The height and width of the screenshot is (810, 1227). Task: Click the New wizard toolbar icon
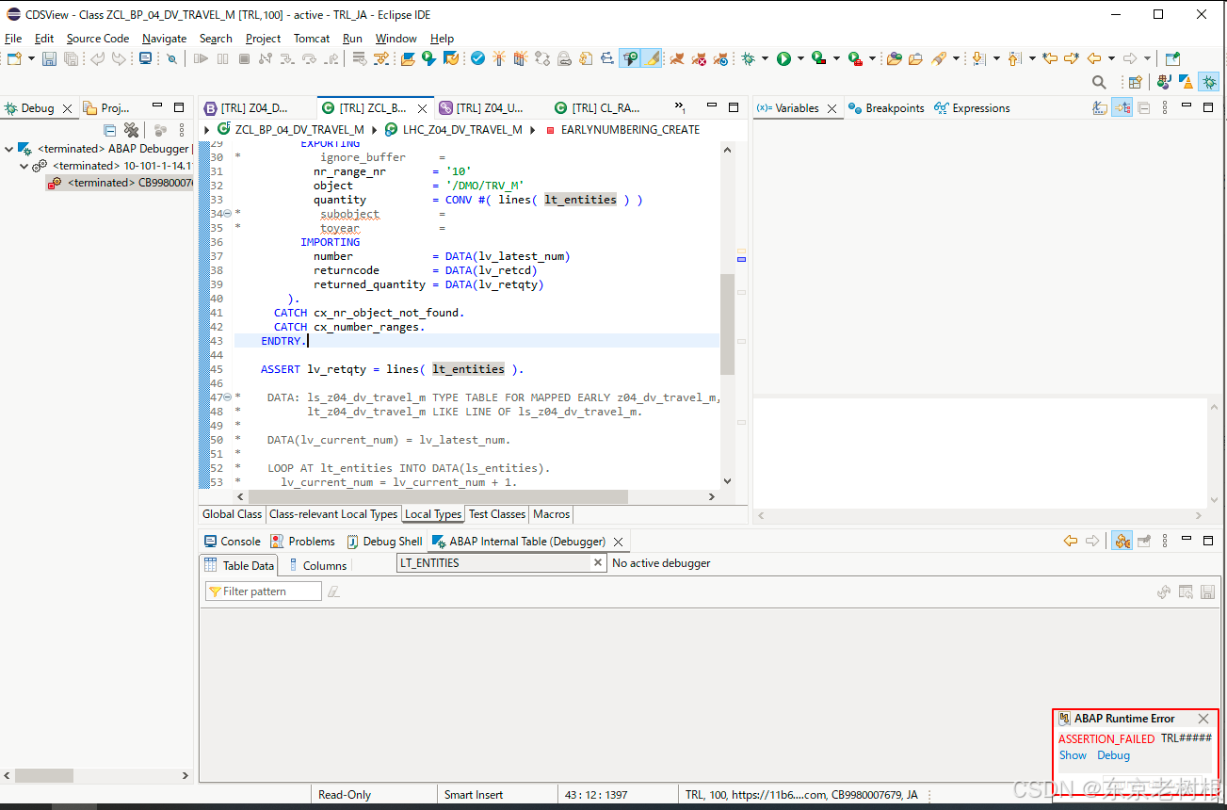[x=14, y=58]
